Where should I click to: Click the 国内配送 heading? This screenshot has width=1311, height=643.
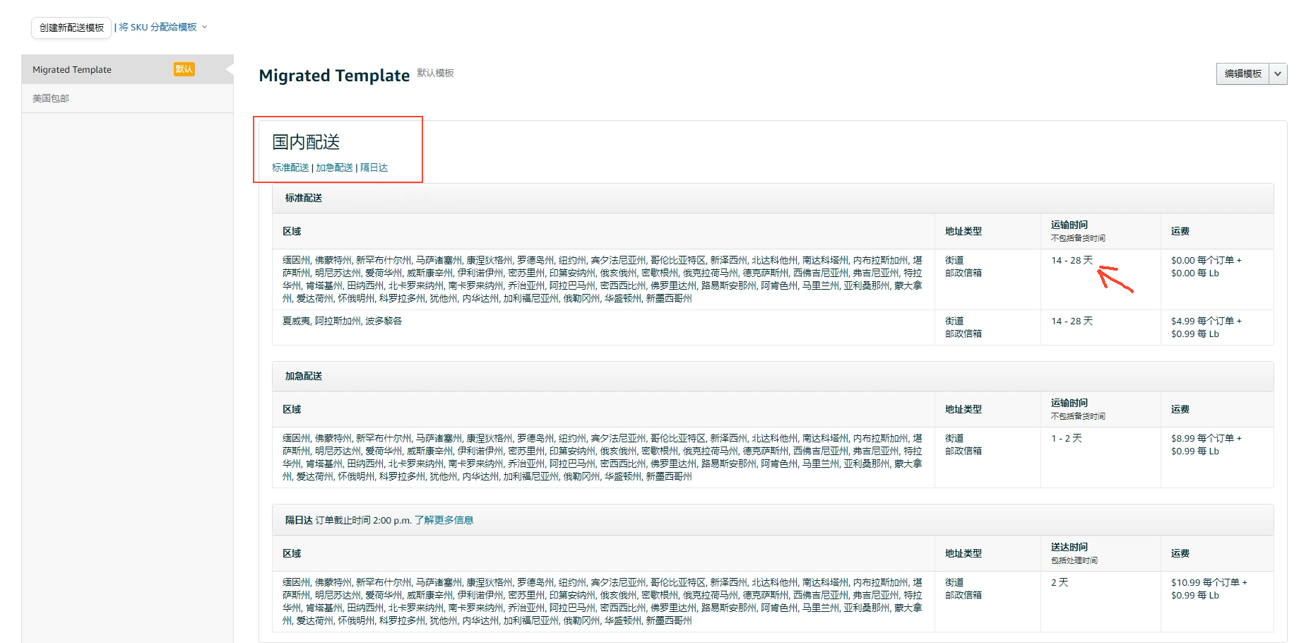click(306, 142)
